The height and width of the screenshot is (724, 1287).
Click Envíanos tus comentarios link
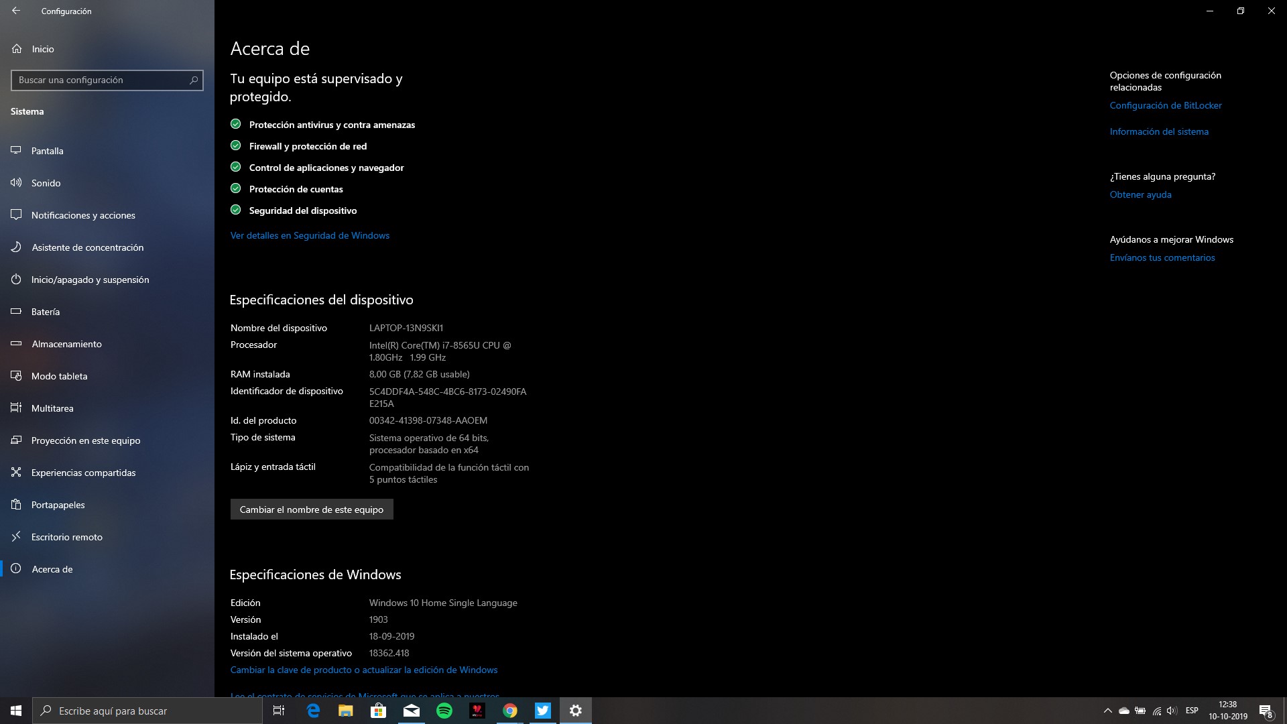coord(1162,257)
